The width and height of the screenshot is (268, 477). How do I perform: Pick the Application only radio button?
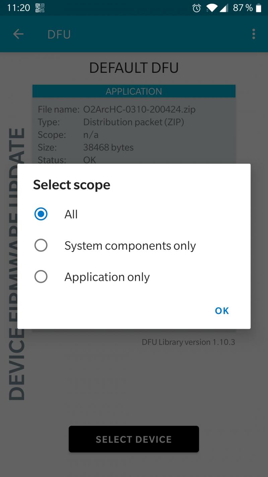coord(41,277)
